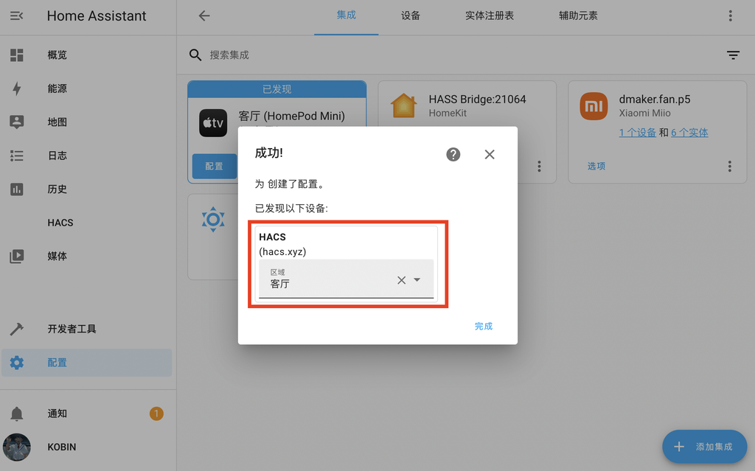Open the 通知 (Notifications) panel with badge
This screenshot has width=755, height=471.
[x=57, y=414]
